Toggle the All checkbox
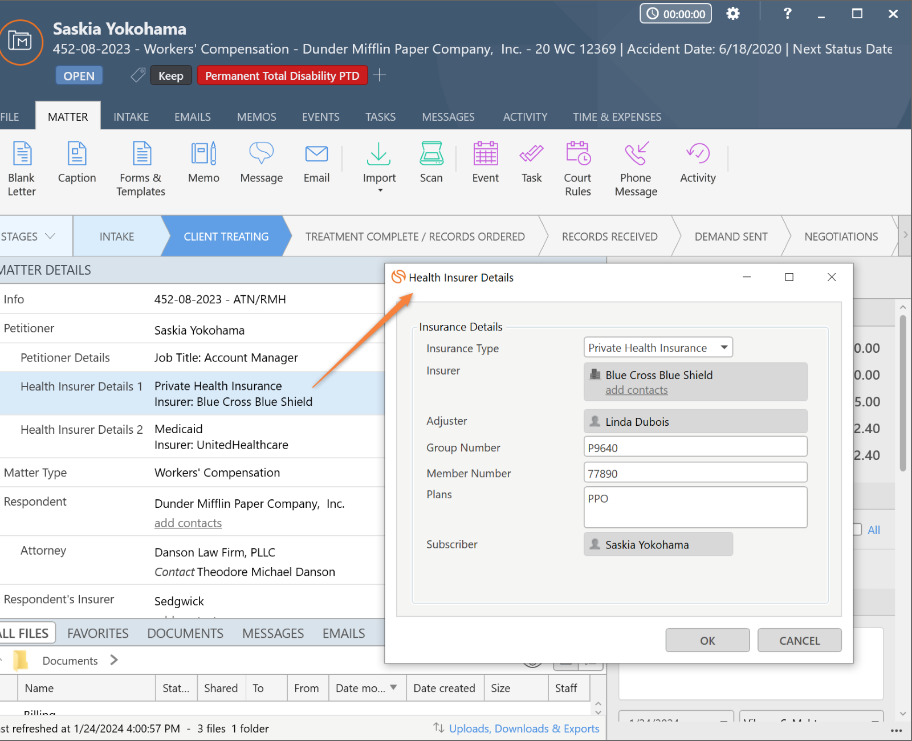Screen dimensions: 912x741 click(x=857, y=530)
